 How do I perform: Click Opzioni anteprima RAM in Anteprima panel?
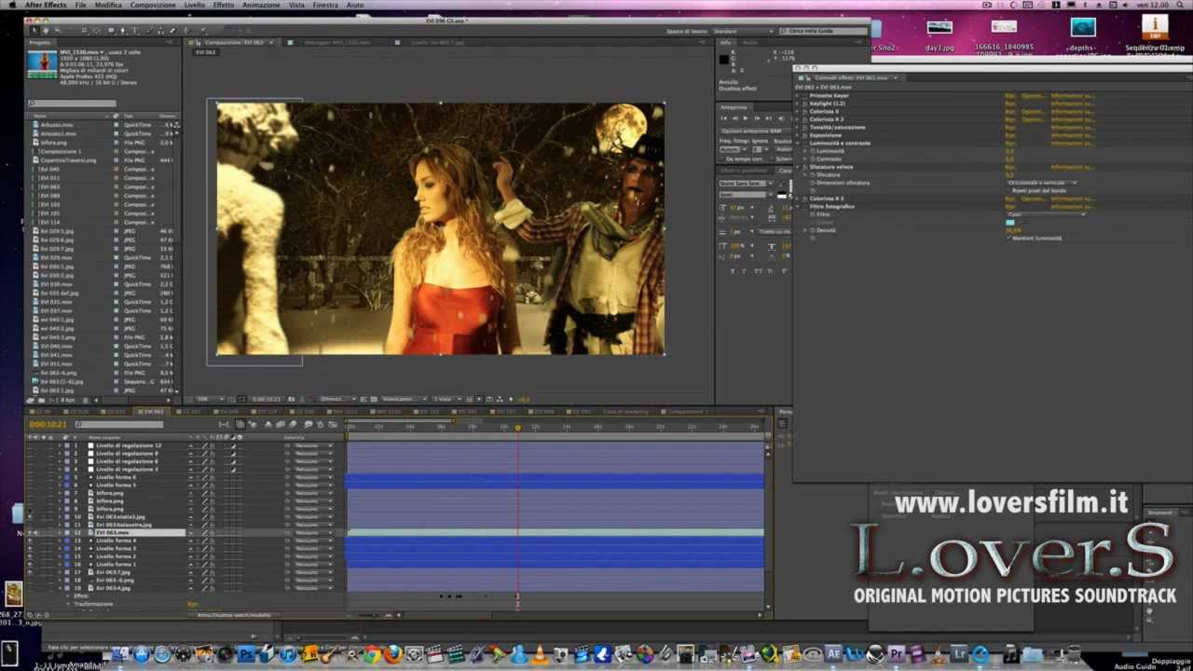pos(751,130)
